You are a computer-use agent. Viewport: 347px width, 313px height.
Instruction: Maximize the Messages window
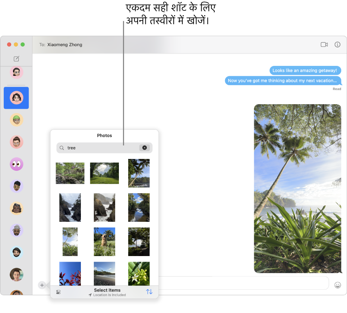pos(23,44)
